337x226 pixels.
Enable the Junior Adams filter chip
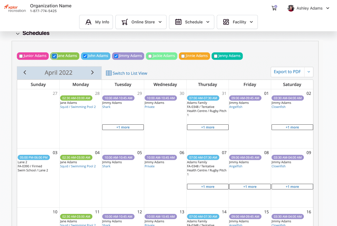[21, 56]
